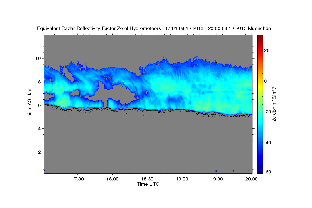The height and width of the screenshot is (208, 312).
Task: Click the '19:30' time tick label
Action: 217,179
